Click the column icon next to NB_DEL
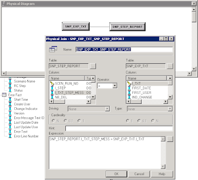Viewport: 198px width, 180px height. pyautogui.click(x=52, y=97)
